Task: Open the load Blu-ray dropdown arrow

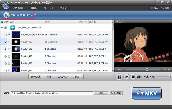Action: pos(35,15)
